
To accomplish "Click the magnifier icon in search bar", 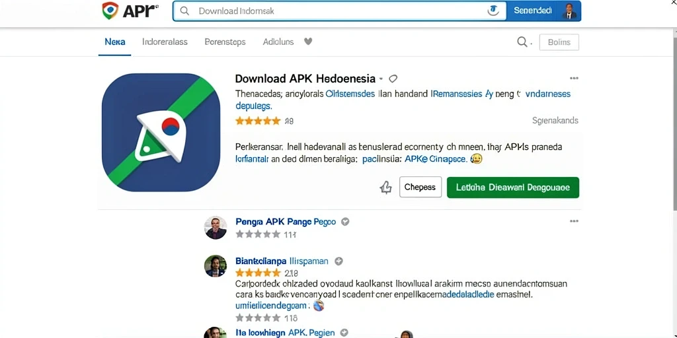I will pyautogui.click(x=185, y=11).
